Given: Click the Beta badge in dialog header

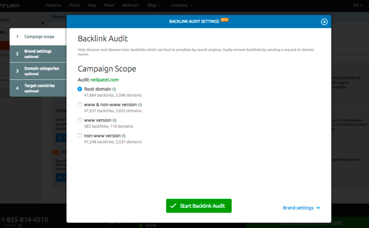Looking at the screenshot, I should point(224,20).
